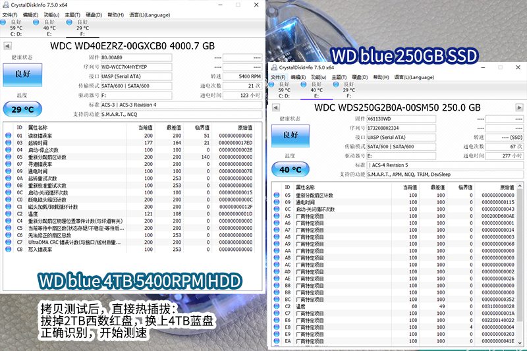This screenshot has height=351, width=527.
Task: Select C: D: disk tab in left window
Action: tap(15, 28)
